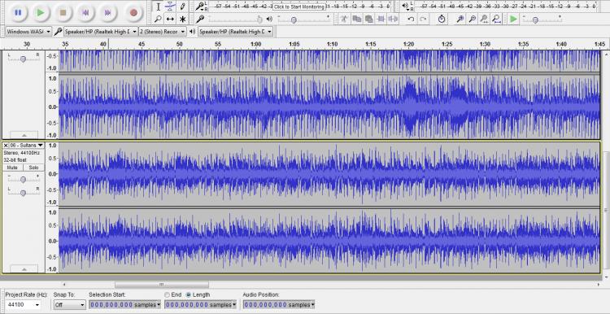This screenshot has width=610, height=314.
Task: Select the Zoom (magnifier) tool
Action: click(x=158, y=19)
